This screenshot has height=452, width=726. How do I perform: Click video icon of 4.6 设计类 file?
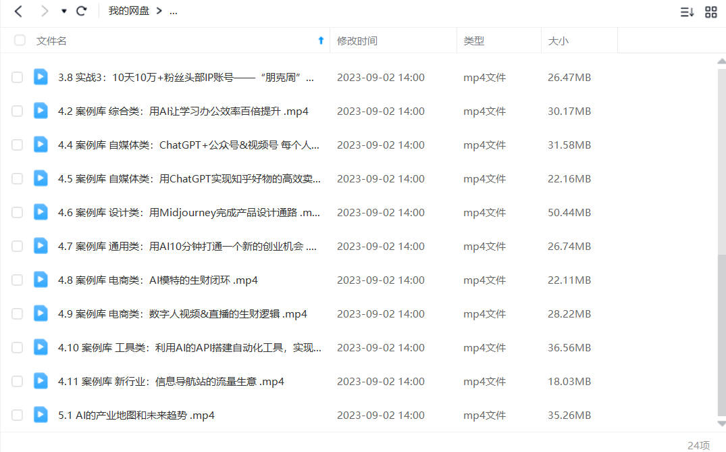41,212
